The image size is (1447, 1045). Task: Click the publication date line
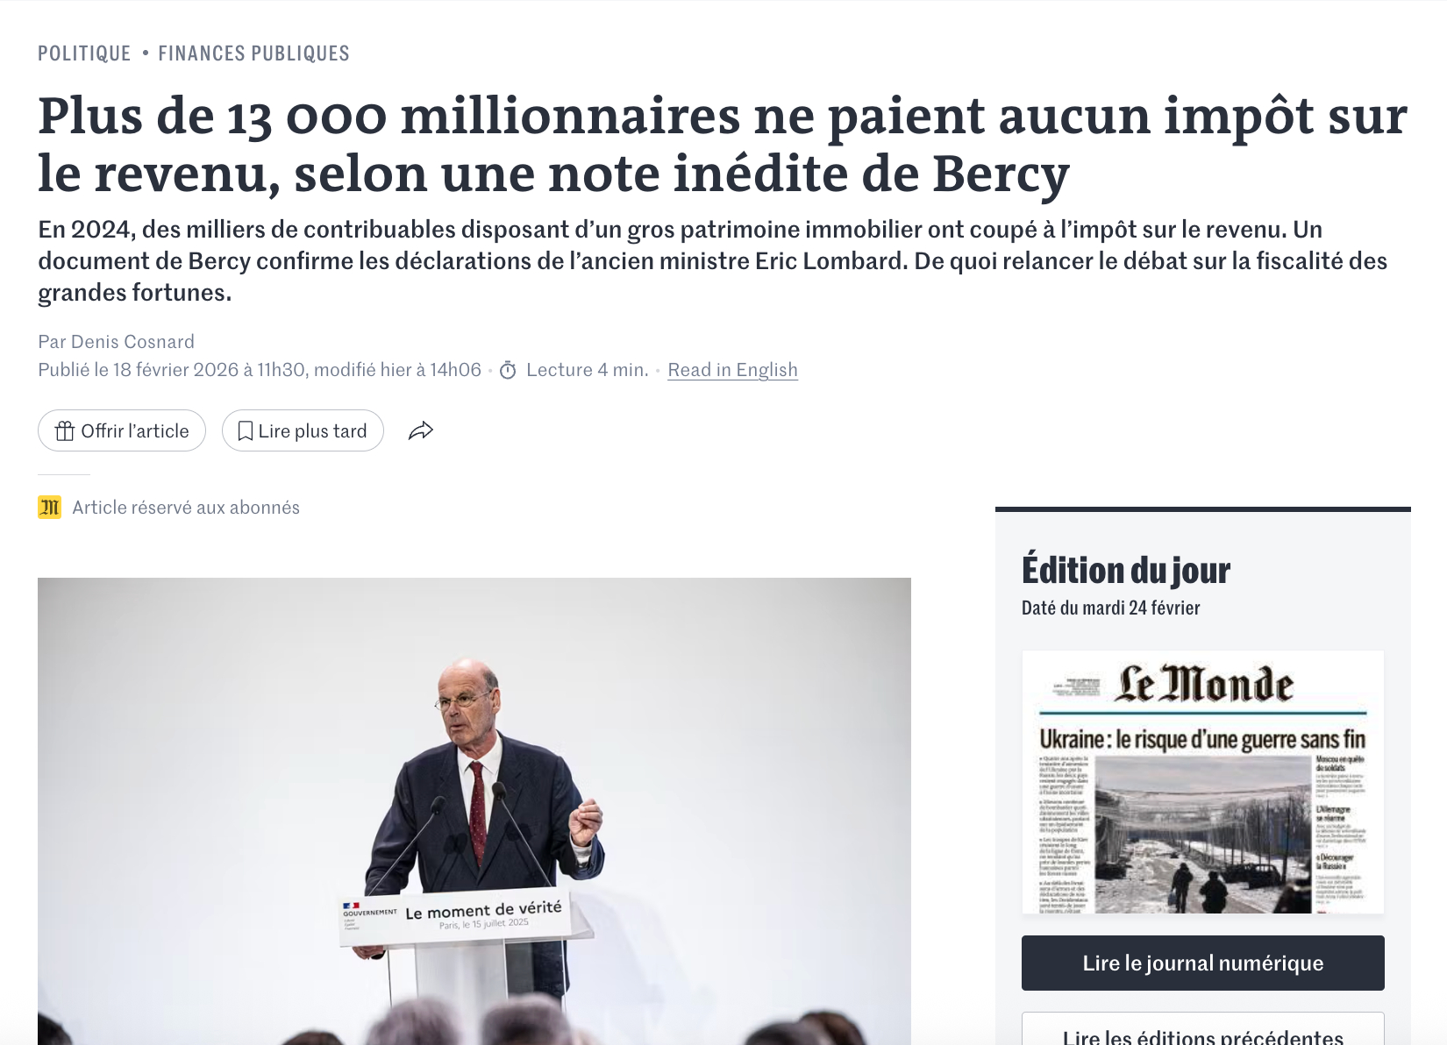click(259, 370)
